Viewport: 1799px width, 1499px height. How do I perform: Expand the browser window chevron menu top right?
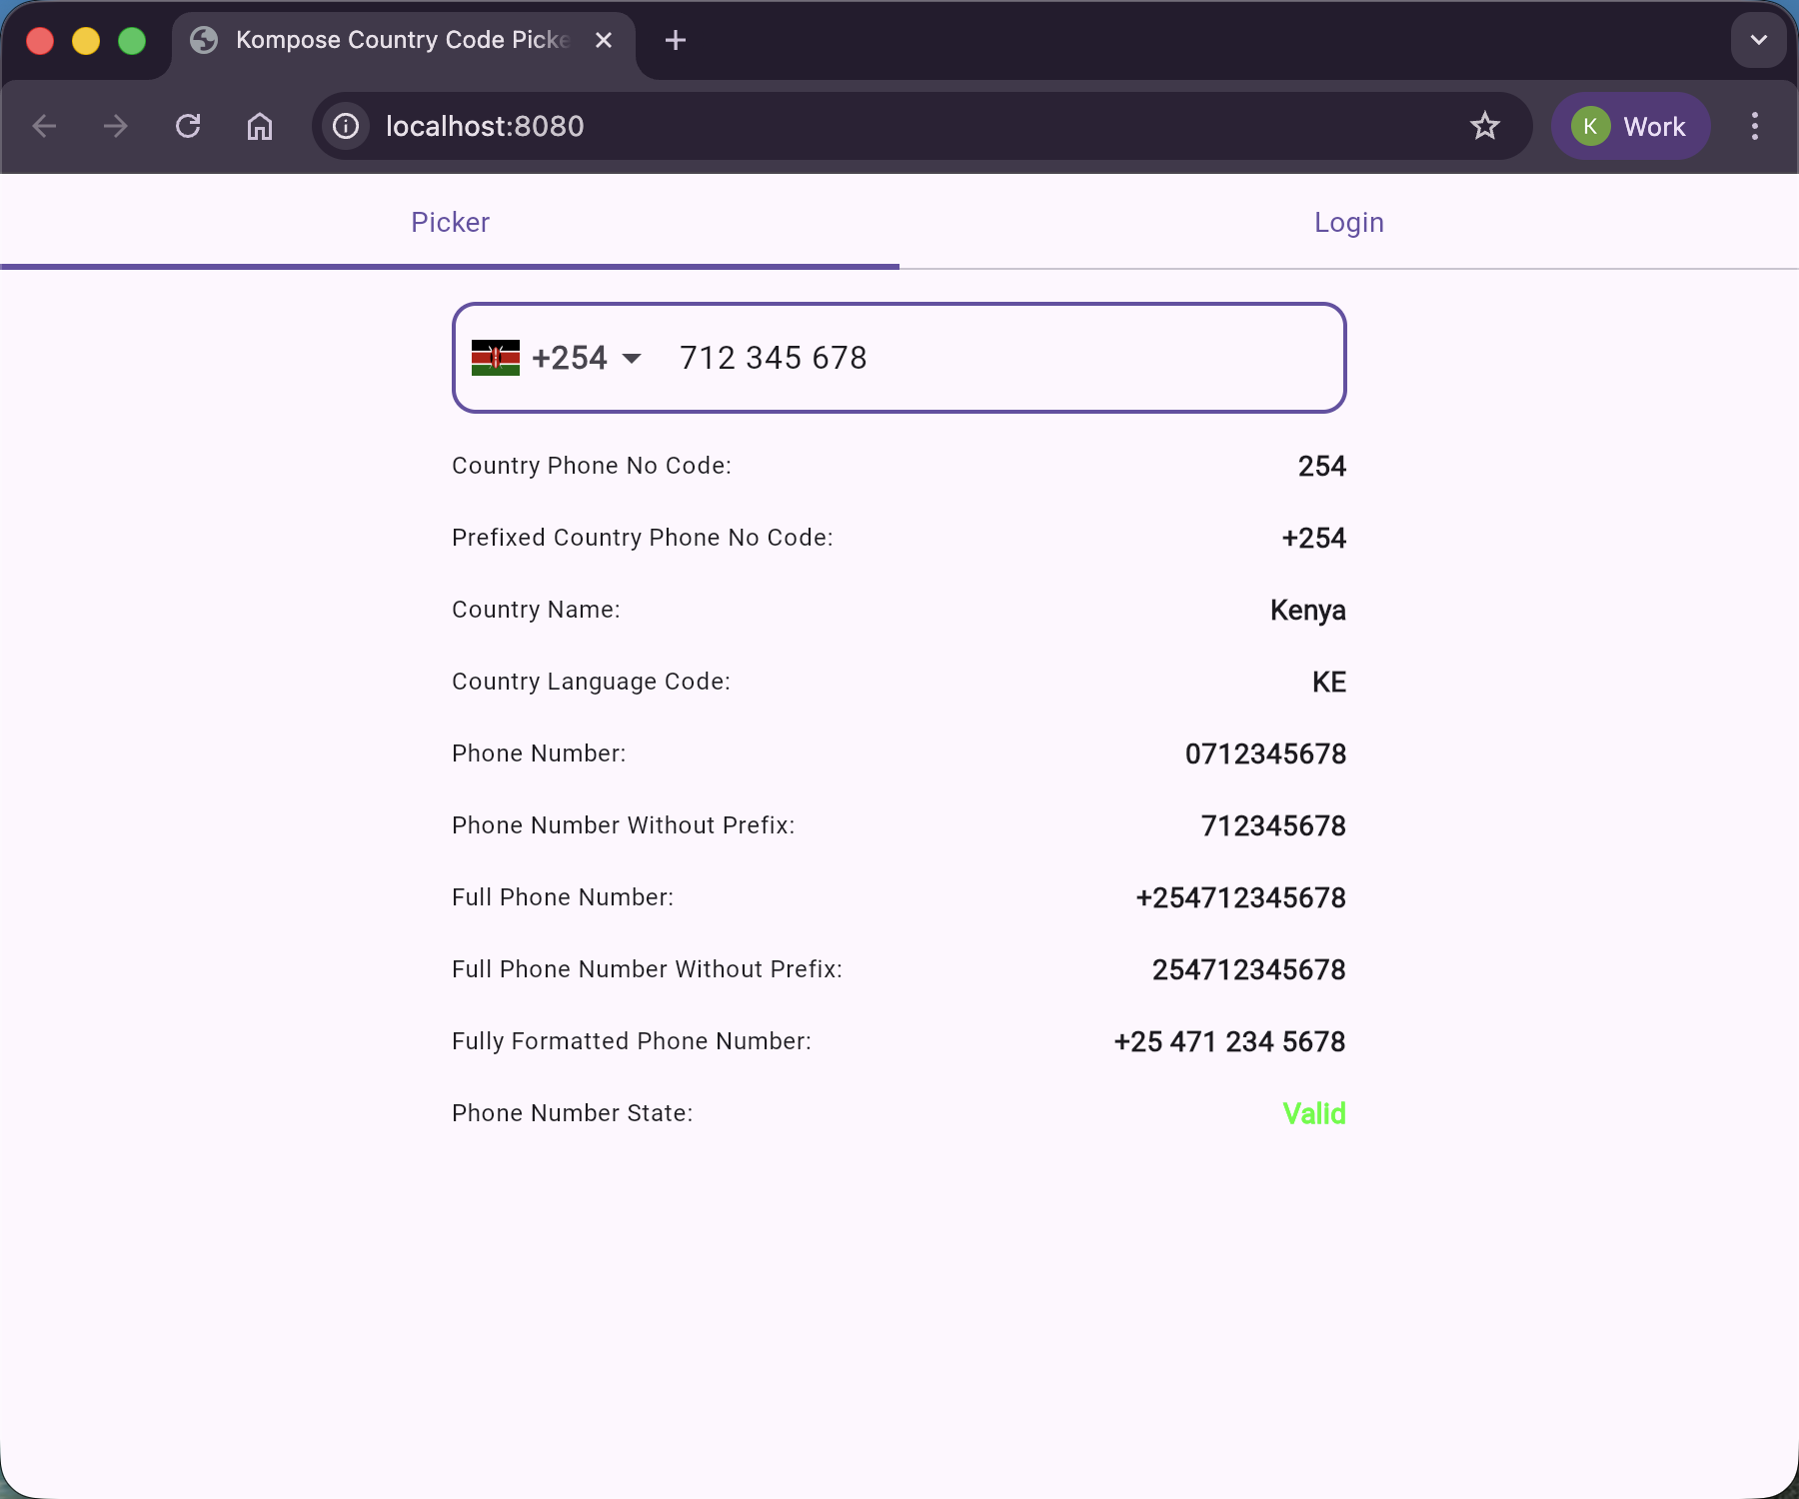(x=1757, y=40)
